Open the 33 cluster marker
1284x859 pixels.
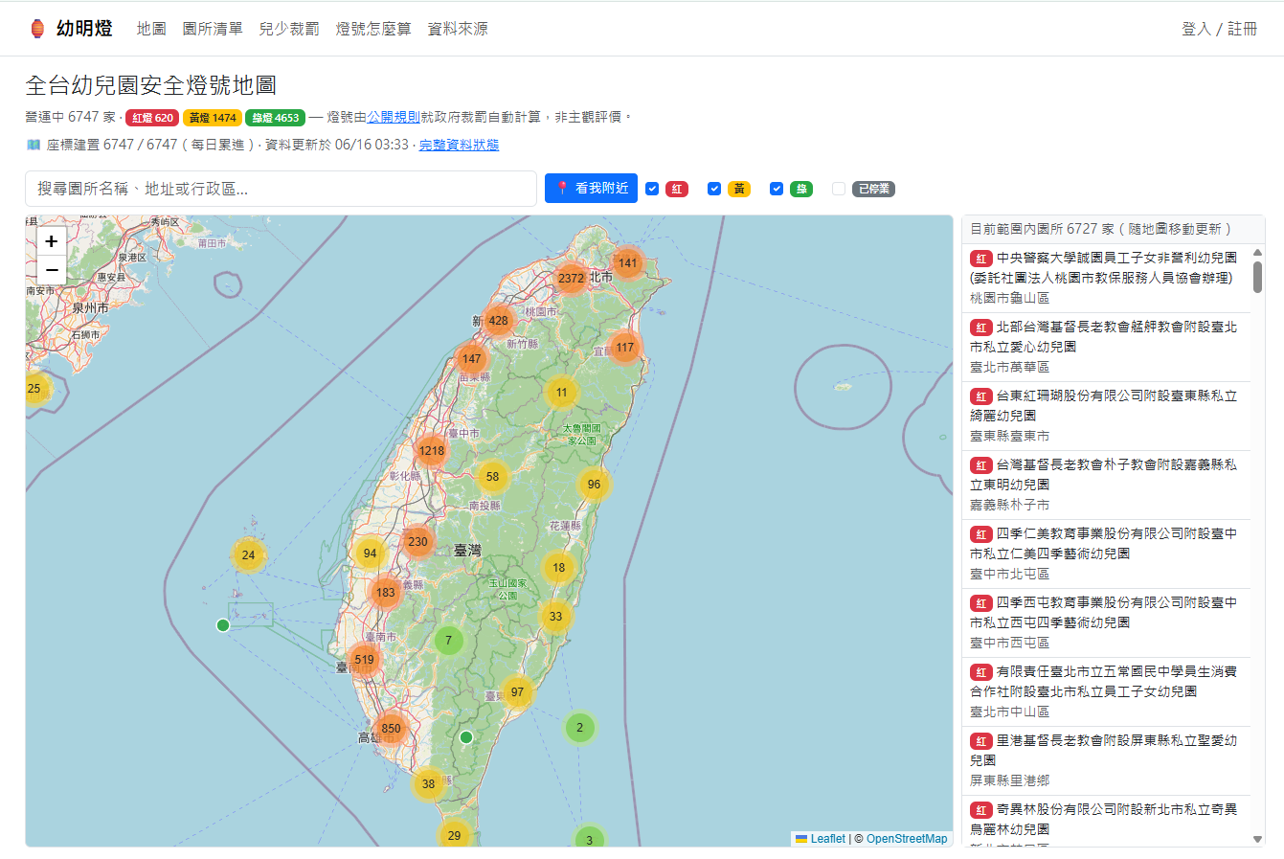(556, 616)
